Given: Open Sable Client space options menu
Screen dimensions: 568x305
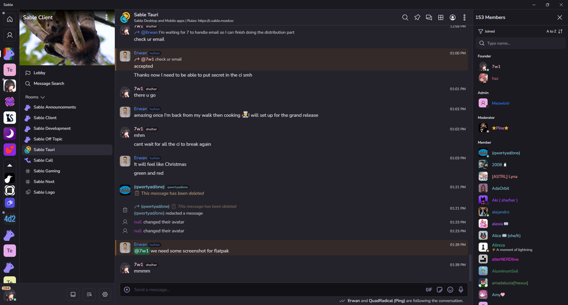Looking at the screenshot, I should pyautogui.click(x=106, y=17).
